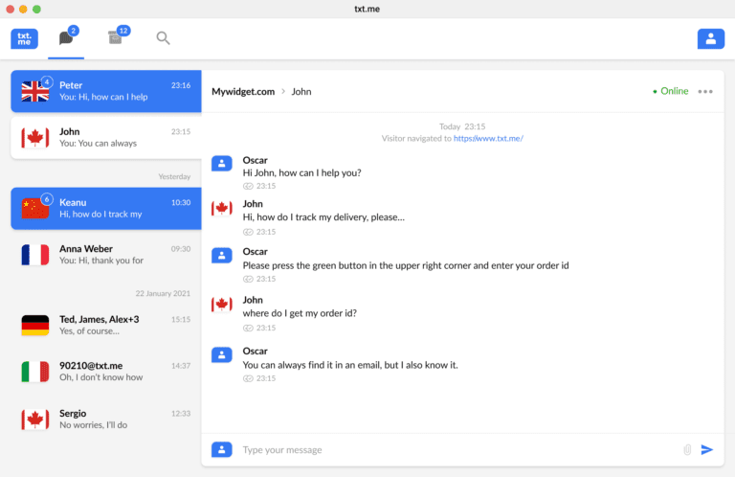Open Ted, James, Alex+3 group chat
735x477 pixels.
coord(106,325)
